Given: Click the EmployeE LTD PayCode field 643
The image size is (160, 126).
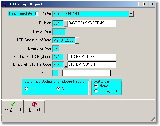Looking at the screenshot, I should [58, 57].
